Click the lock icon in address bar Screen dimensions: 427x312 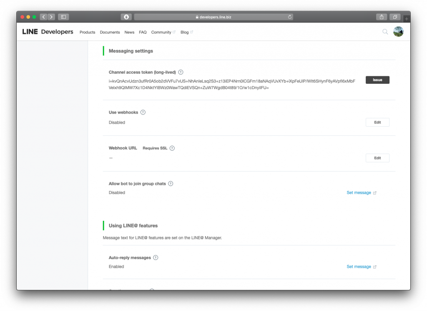pos(197,17)
